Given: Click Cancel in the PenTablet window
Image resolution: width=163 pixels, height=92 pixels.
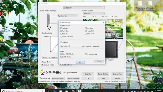Looking at the screenshot, I should tap(103, 78).
